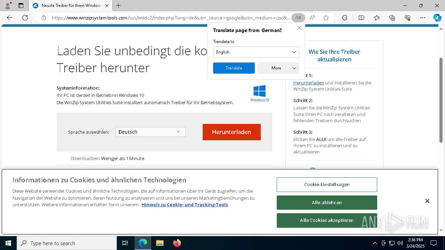The width and height of the screenshot is (445, 250).
Task: Open volume control tray icon
Action: (400, 243)
